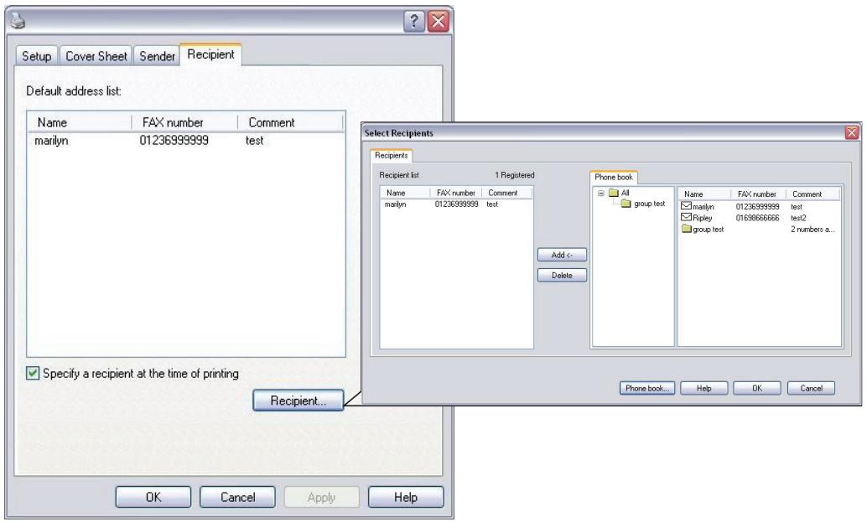
Task: Click Cancel in the properties dialog
Action: click(238, 497)
